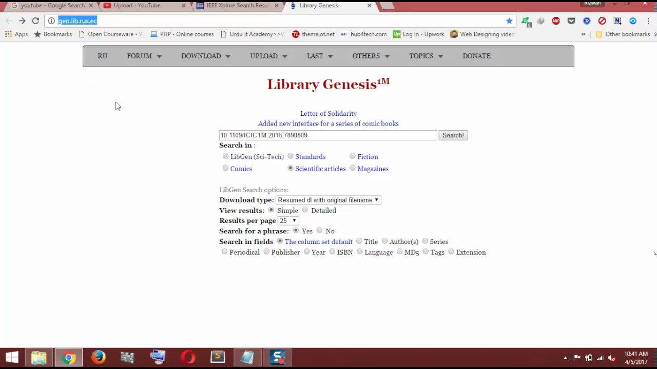Image resolution: width=657 pixels, height=369 pixels.
Task: Open the Letter of Solidarity link
Action: pos(328,113)
